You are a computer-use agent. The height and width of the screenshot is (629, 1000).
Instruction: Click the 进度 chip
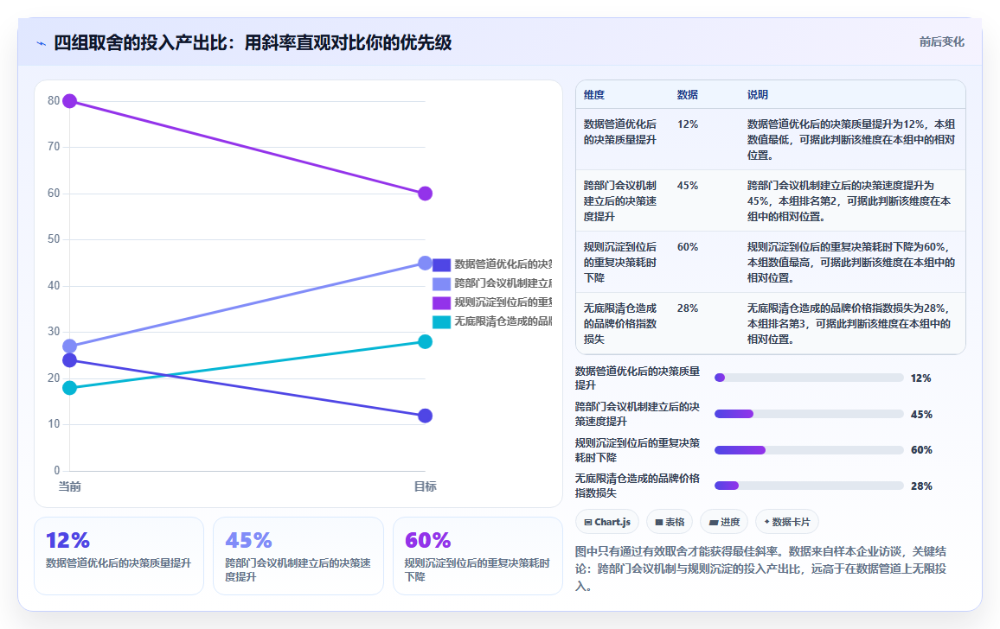pos(724,522)
